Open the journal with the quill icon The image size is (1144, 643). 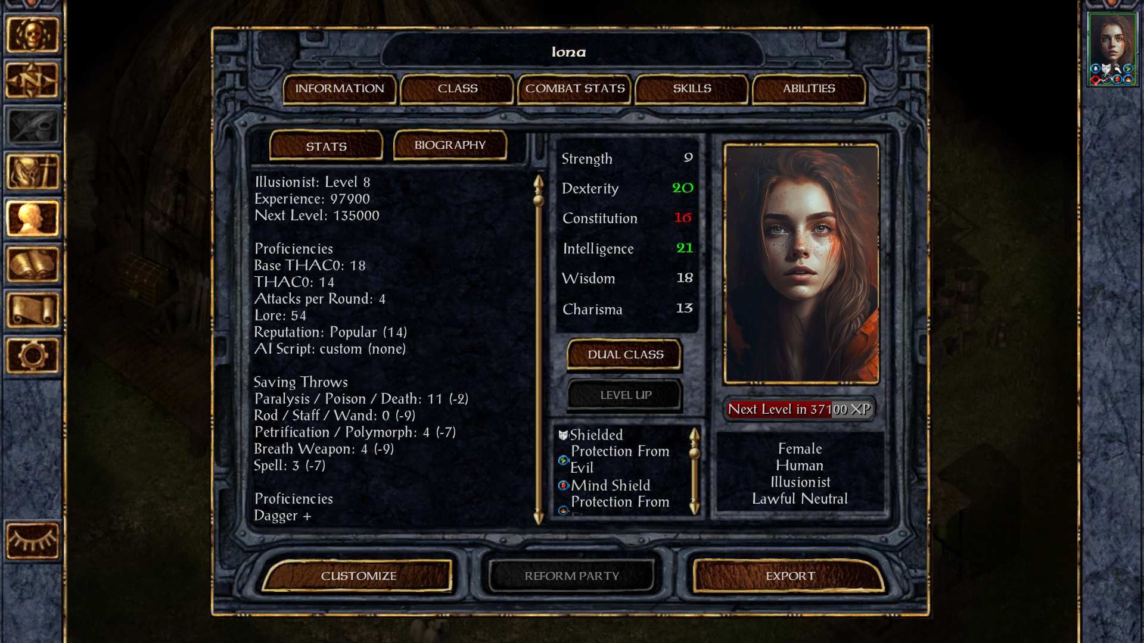point(33,126)
